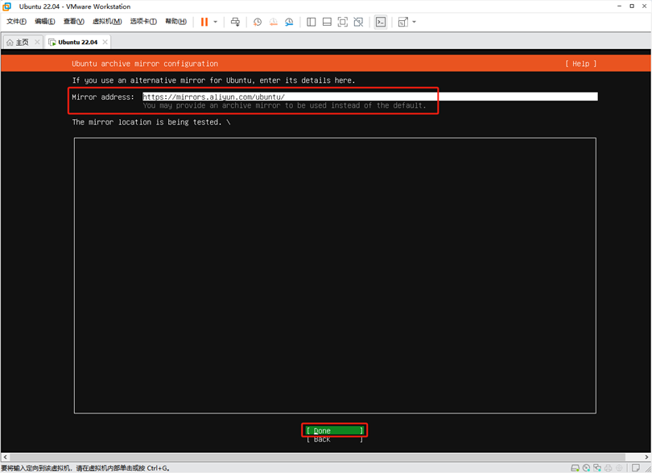Click into the Mirror address input field
Screen dimensions: 652x473
coord(370,97)
